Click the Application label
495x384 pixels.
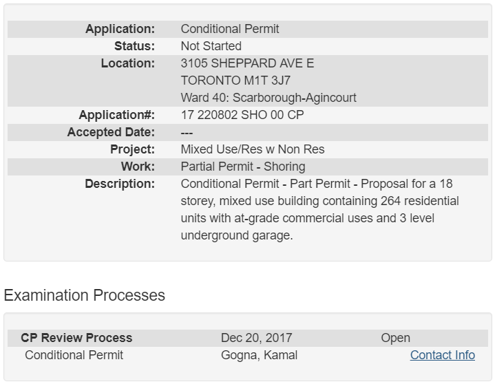point(120,29)
